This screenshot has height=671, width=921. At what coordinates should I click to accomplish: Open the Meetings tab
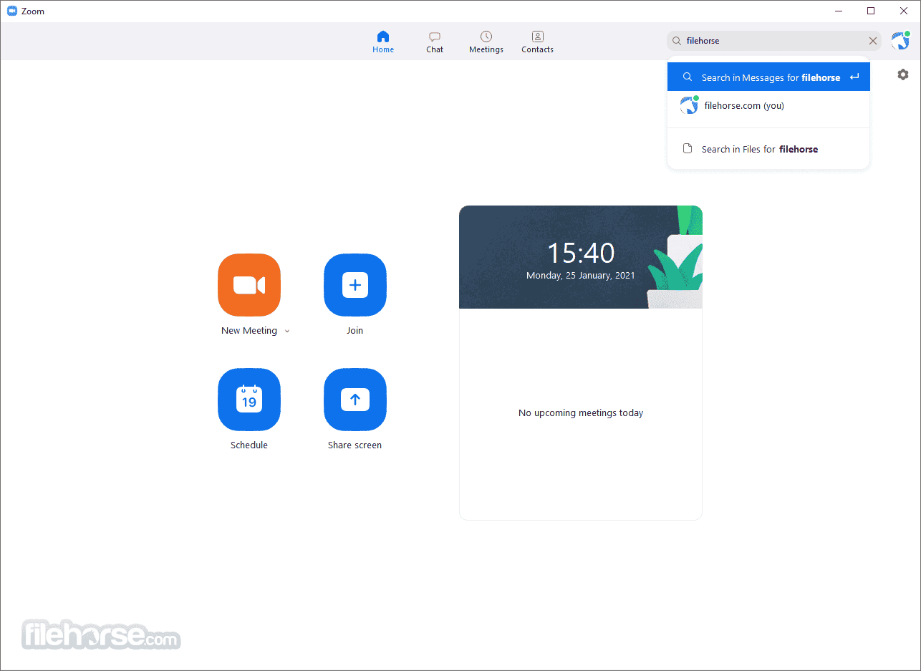pyautogui.click(x=486, y=42)
